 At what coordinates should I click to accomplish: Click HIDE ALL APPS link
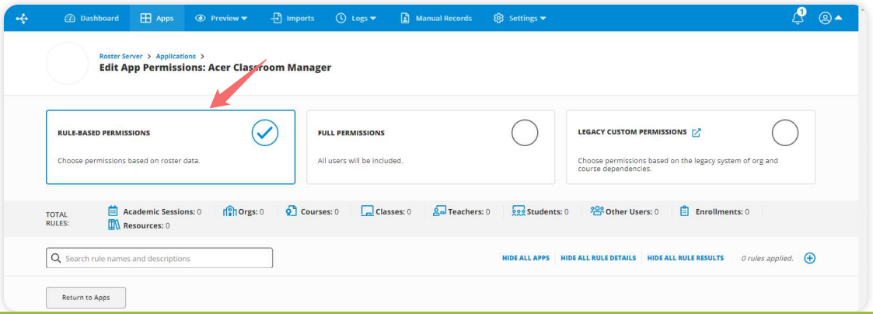[526, 258]
